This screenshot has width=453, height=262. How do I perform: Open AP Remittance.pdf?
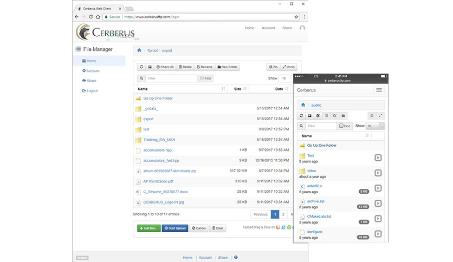click(158, 181)
